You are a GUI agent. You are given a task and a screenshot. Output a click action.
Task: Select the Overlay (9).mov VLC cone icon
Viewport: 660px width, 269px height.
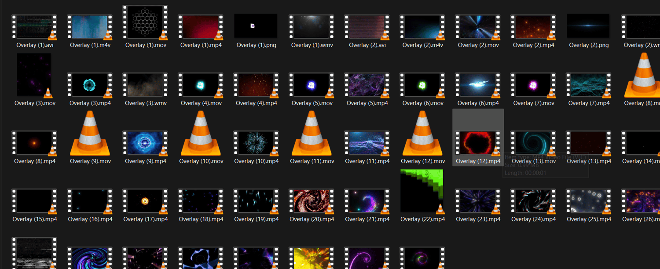[90, 133]
